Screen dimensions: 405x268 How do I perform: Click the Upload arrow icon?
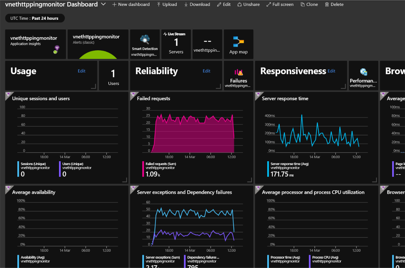(x=159, y=5)
